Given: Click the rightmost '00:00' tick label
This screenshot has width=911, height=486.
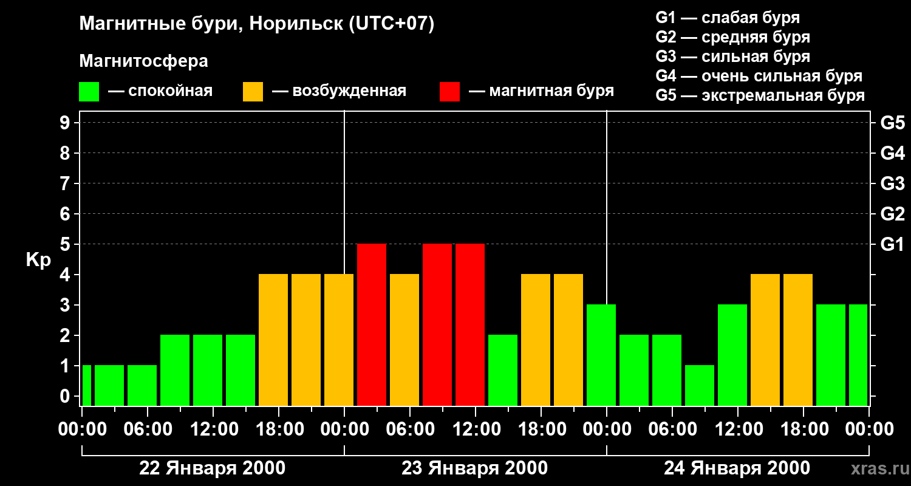Looking at the screenshot, I should click(x=868, y=429).
